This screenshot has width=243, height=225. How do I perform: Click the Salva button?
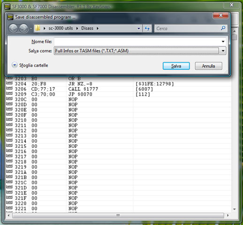176,66
